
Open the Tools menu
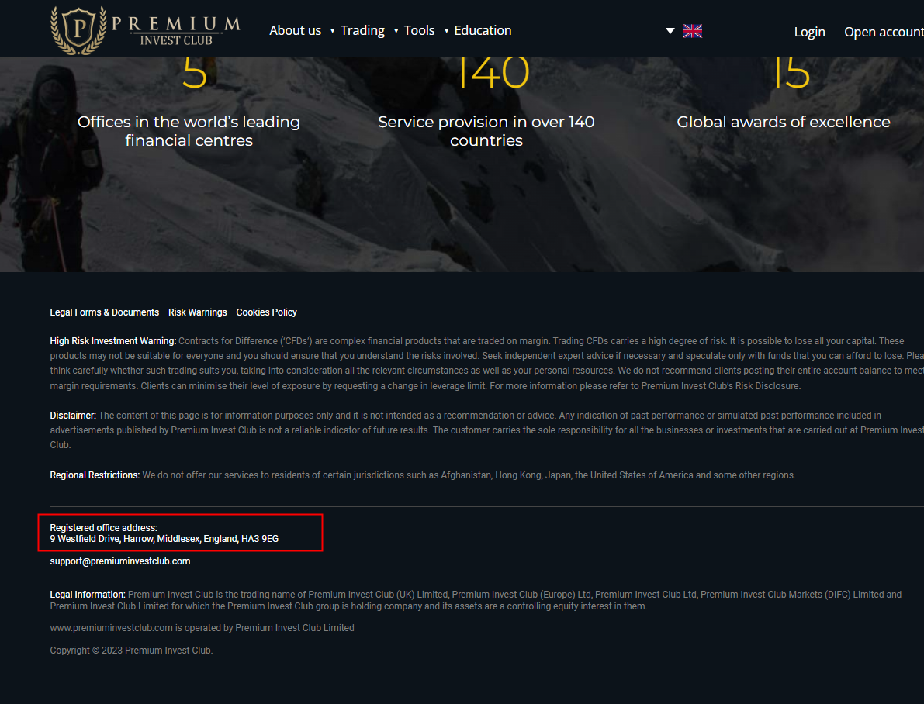tap(419, 31)
